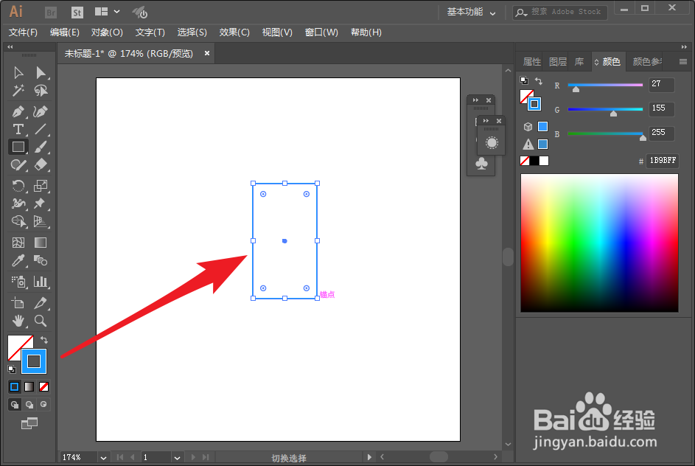Select the Zoom tool
This screenshot has height=466, width=695.
[41, 321]
